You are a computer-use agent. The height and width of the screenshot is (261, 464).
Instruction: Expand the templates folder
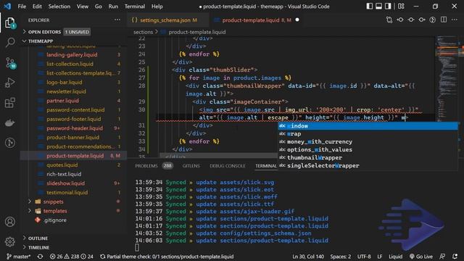pyautogui.click(x=55, y=211)
